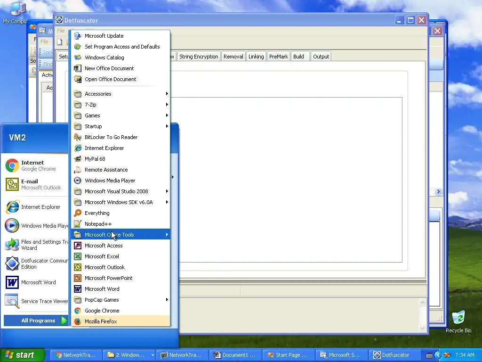Switch to Chrome NetworkTra... taskbar button
Viewport: 482px width, 362px height.
[76, 355]
